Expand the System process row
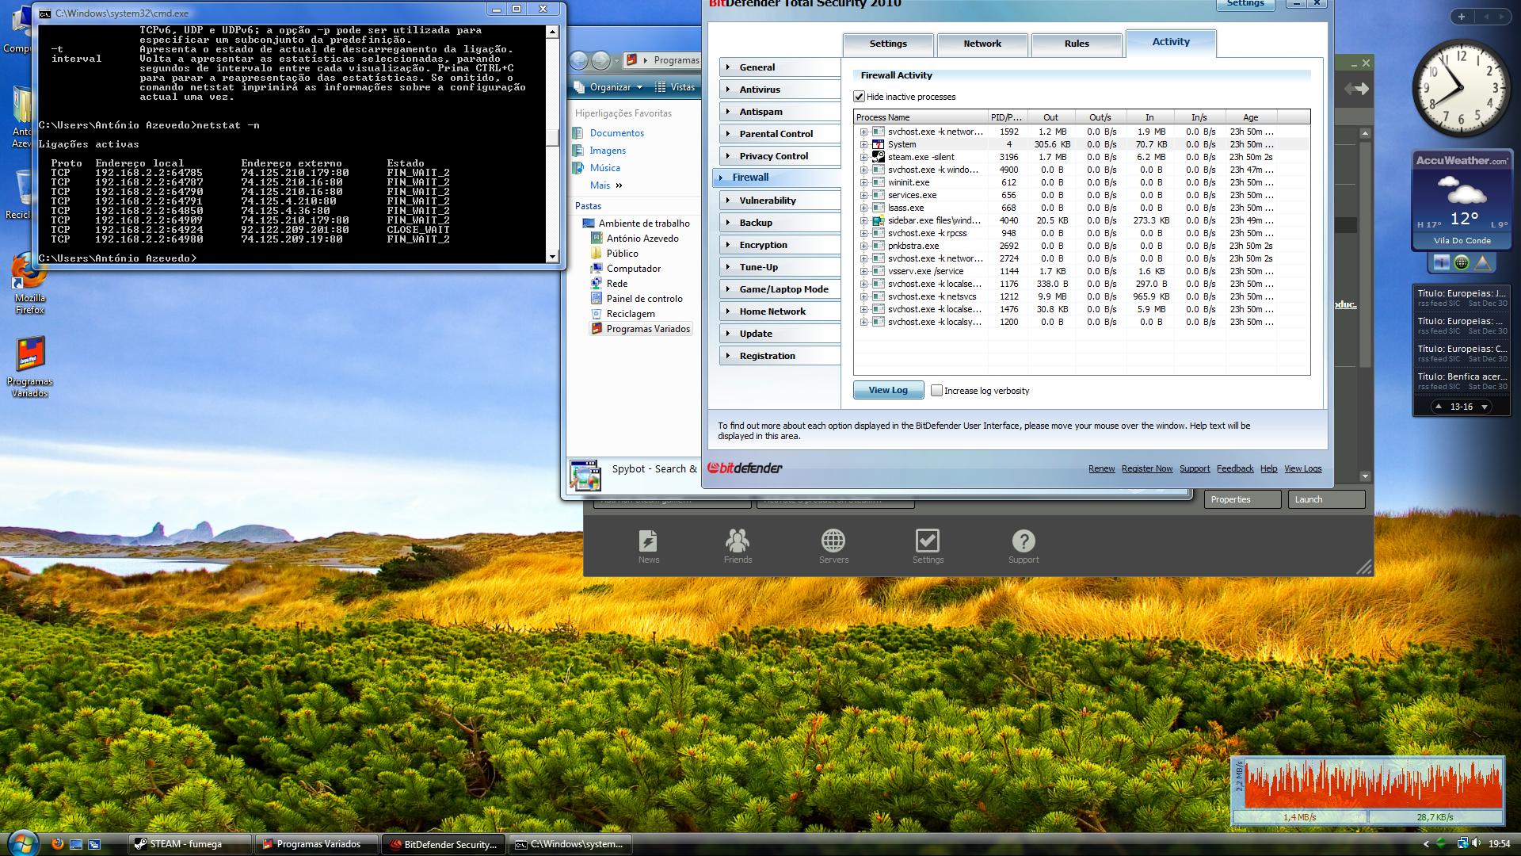The image size is (1521, 856). 863,144
